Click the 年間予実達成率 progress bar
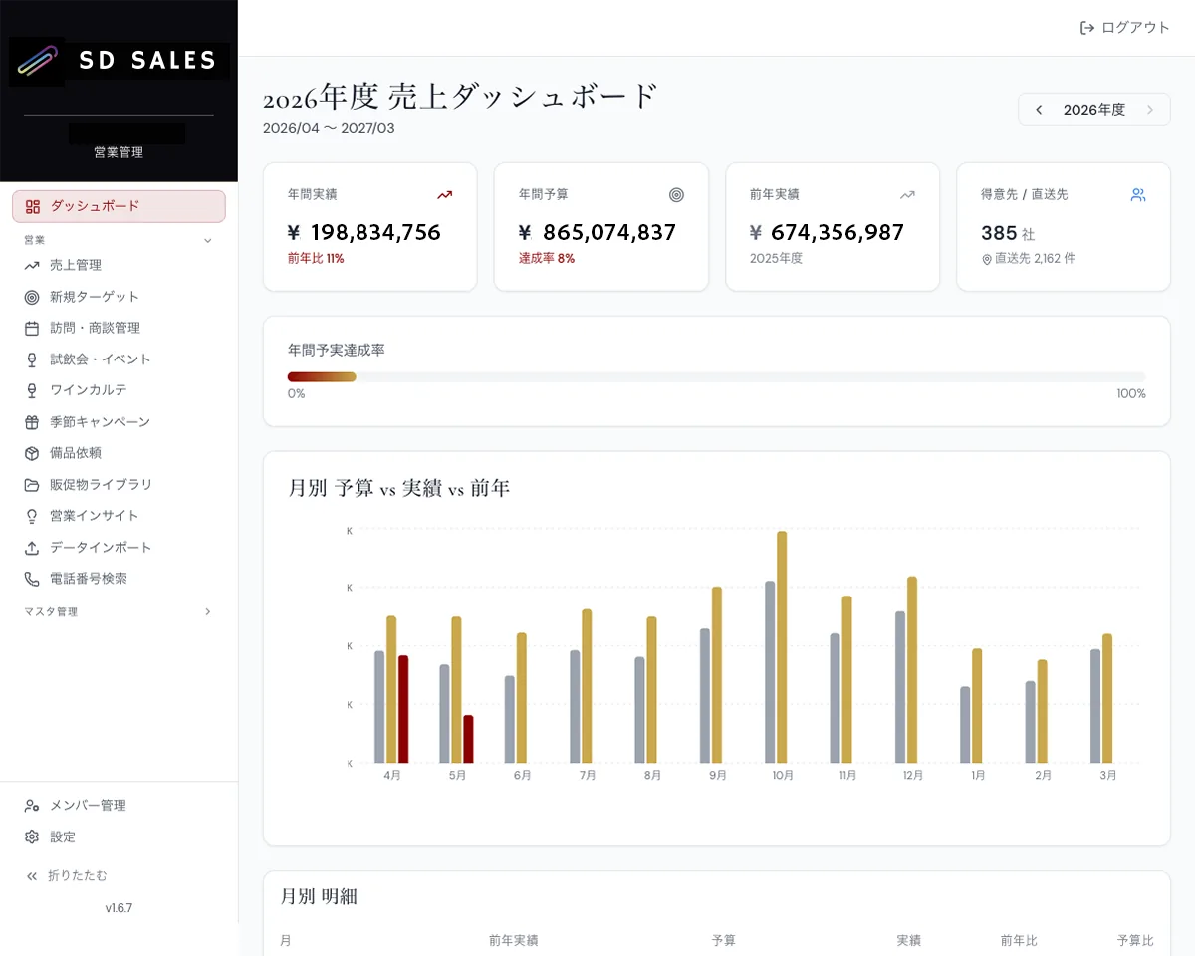 tap(716, 377)
